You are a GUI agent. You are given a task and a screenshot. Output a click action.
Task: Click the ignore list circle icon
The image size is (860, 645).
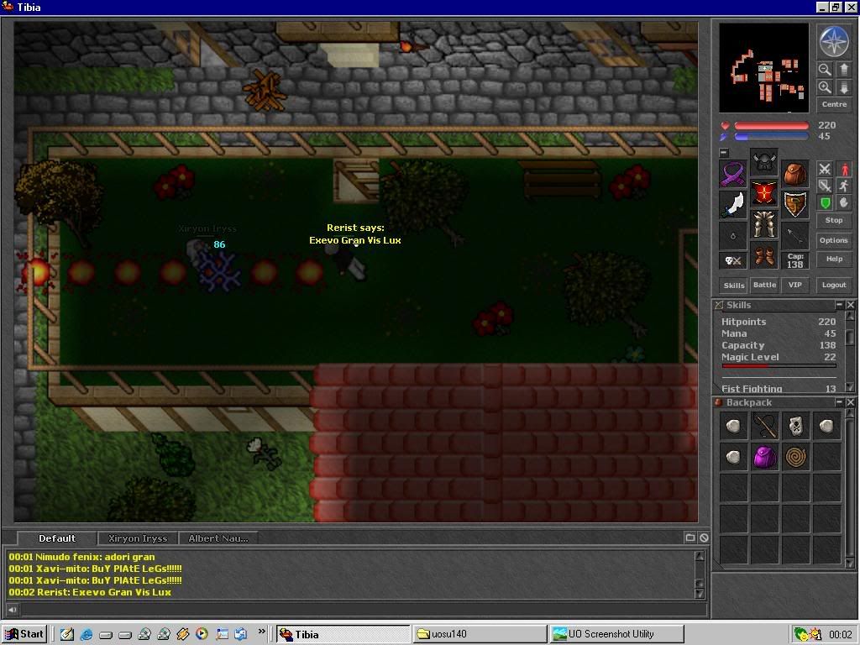704,537
